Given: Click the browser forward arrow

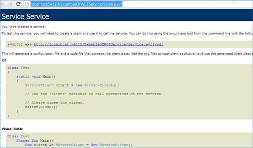Looking at the screenshot, I should (x=10, y=4).
